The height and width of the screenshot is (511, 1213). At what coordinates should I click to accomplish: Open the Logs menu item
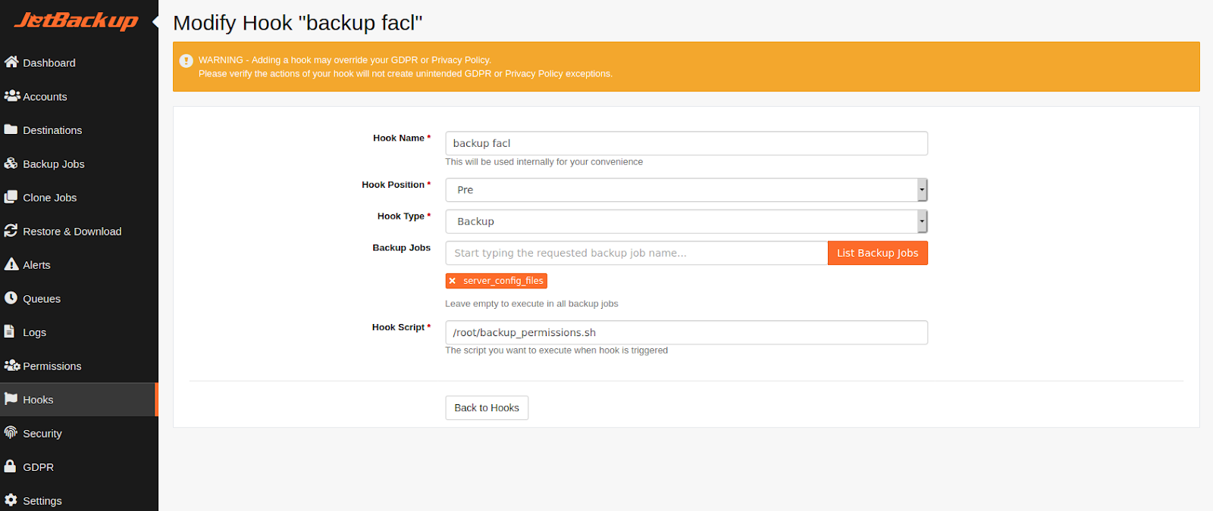tap(79, 332)
